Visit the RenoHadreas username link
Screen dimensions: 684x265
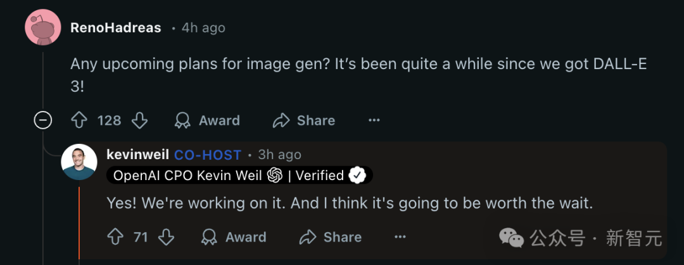115,29
